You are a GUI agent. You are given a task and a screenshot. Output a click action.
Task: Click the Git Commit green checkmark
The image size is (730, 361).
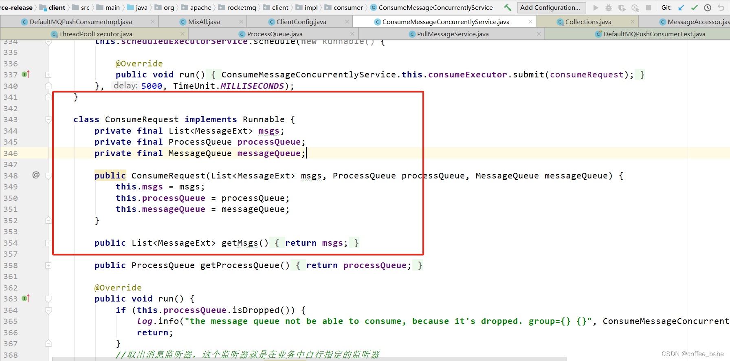[x=695, y=7]
